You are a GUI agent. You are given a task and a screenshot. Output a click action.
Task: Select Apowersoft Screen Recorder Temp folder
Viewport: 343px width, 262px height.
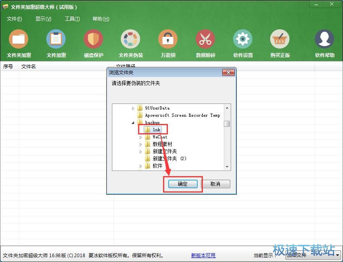(178, 115)
